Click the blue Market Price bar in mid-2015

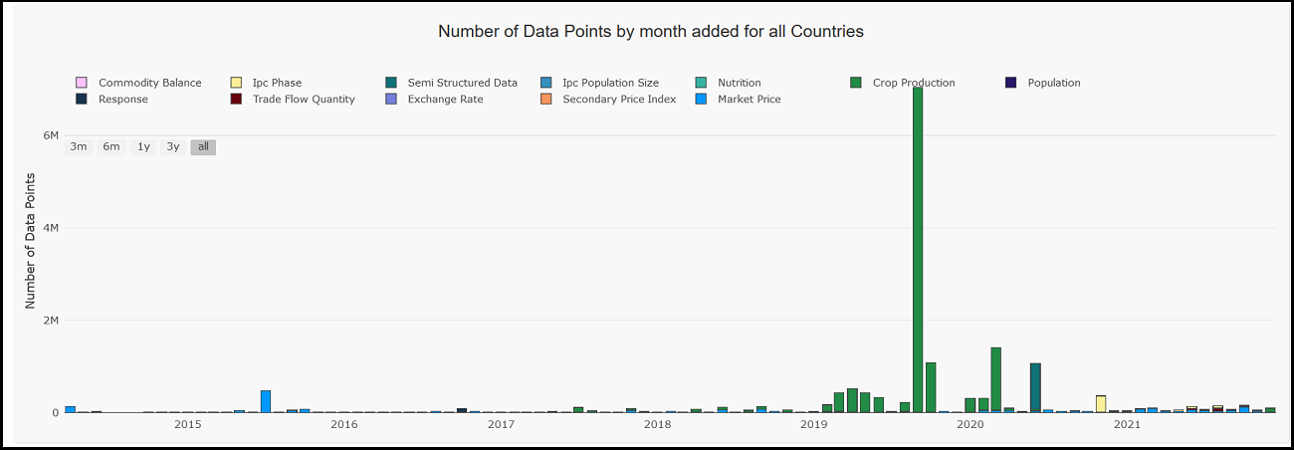pos(266,401)
